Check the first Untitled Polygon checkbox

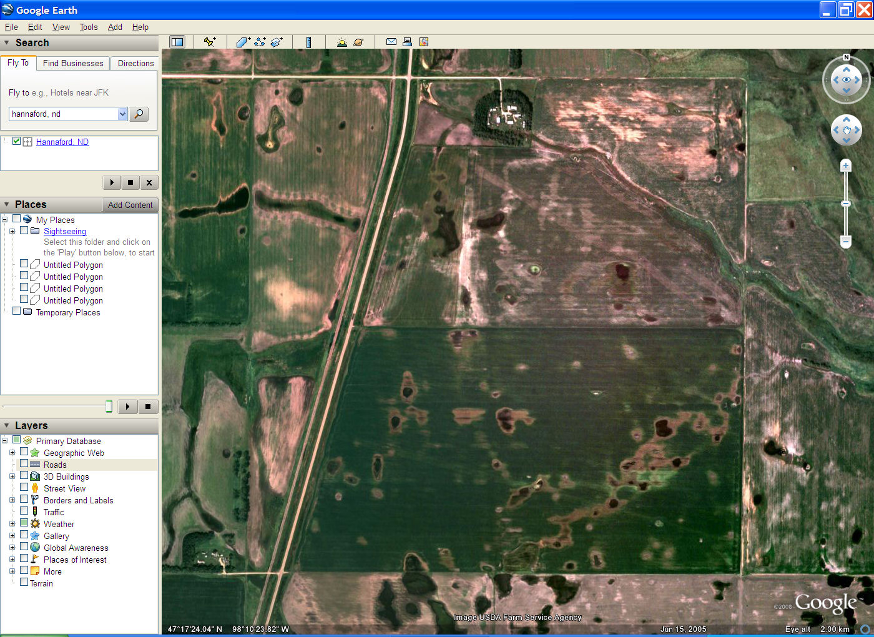tap(24, 264)
